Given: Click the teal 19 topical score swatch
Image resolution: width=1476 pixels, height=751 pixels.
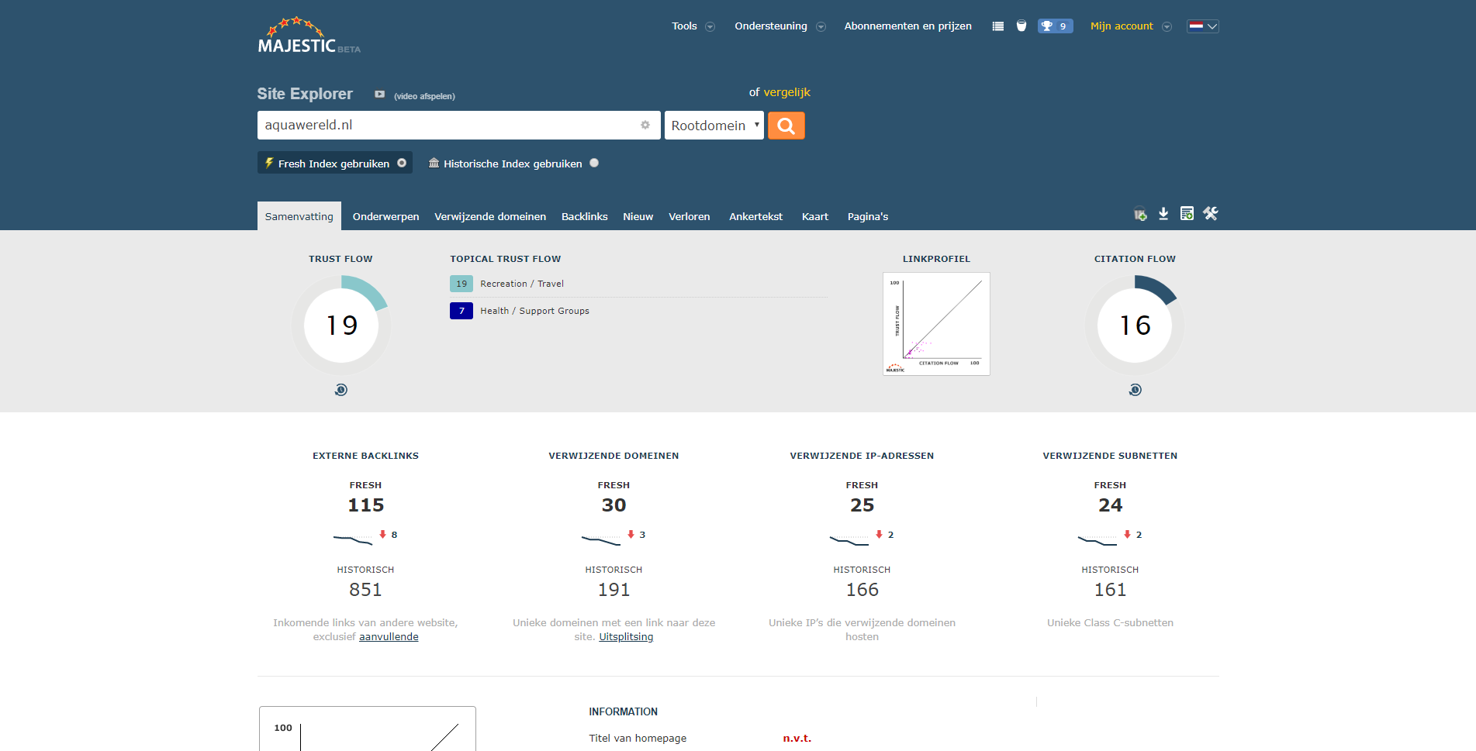Looking at the screenshot, I should click(x=461, y=284).
